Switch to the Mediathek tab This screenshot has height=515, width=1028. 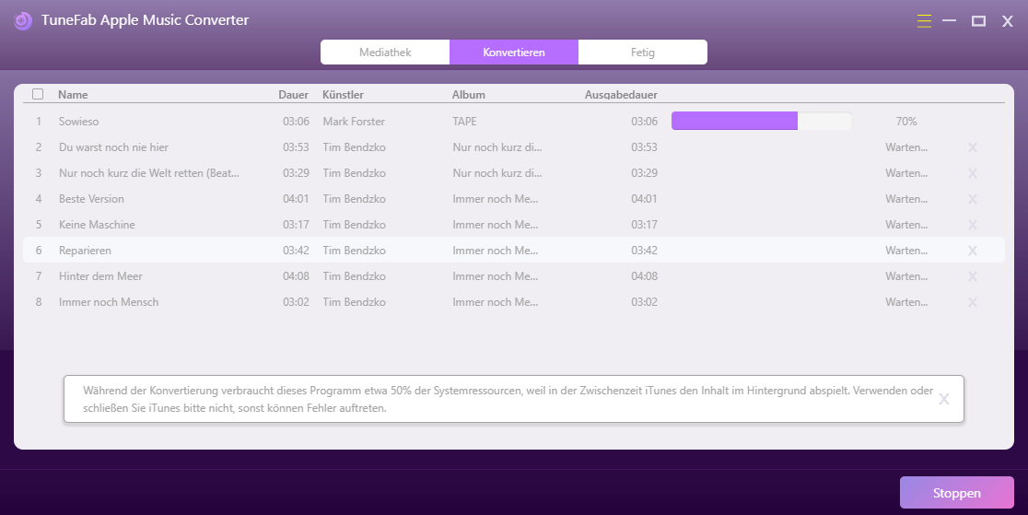click(x=385, y=52)
